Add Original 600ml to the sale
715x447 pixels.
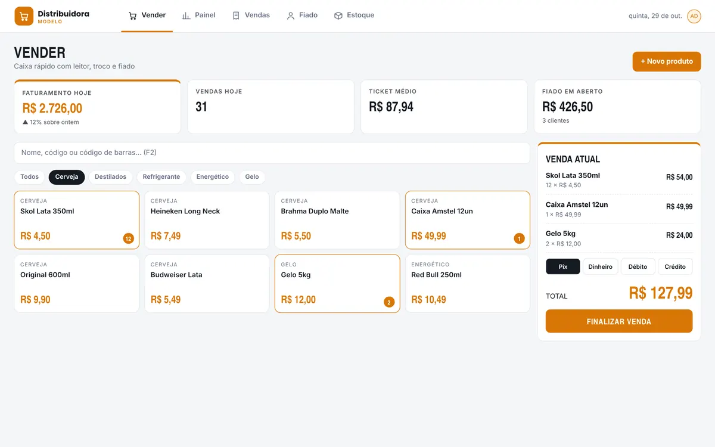coord(77,284)
